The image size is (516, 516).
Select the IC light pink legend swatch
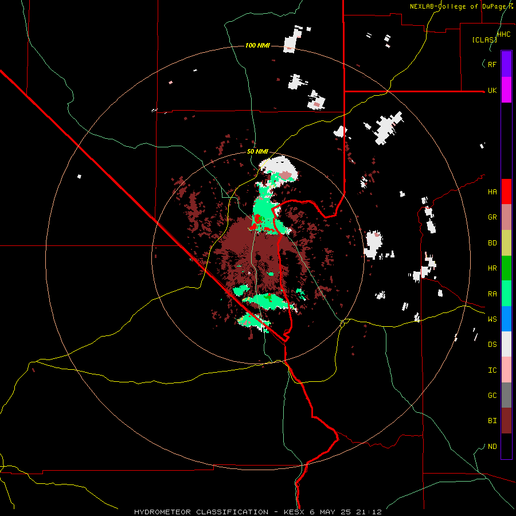coord(506,370)
